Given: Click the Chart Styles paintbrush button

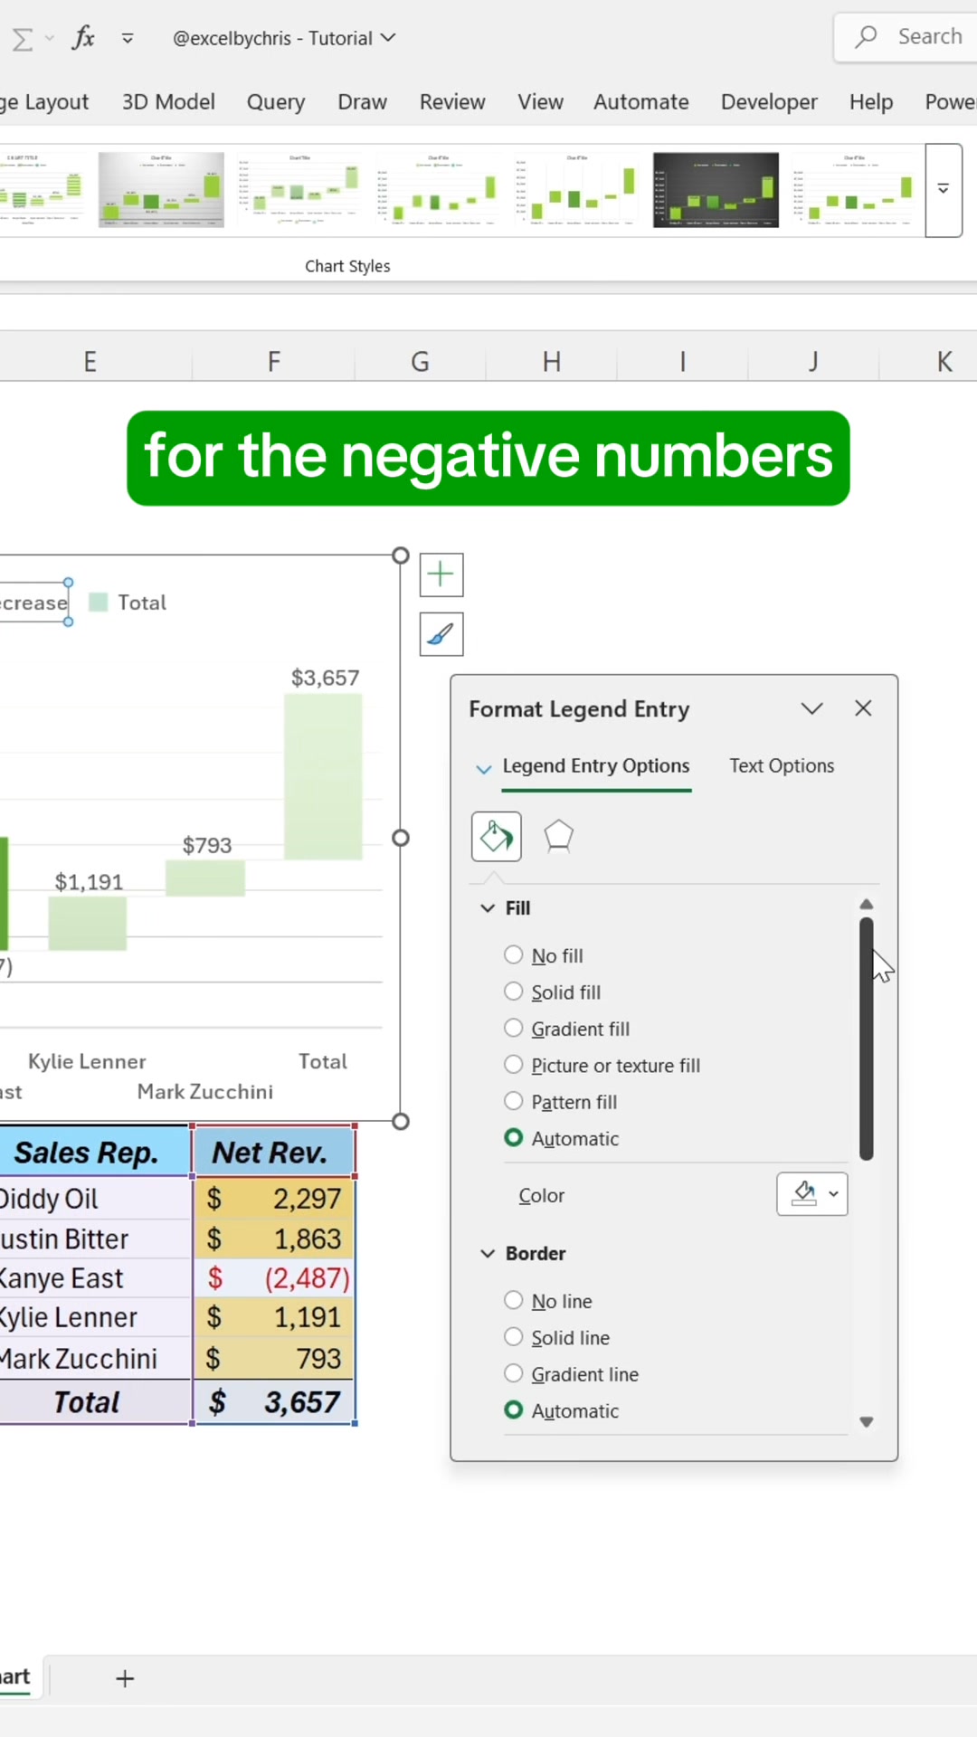Looking at the screenshot, I should pyautogui.click(x=441, y=634).
